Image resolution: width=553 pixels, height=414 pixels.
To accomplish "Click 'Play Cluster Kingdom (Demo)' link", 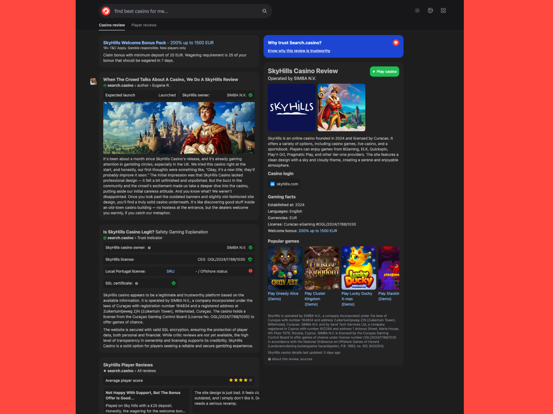I will 315,299.
